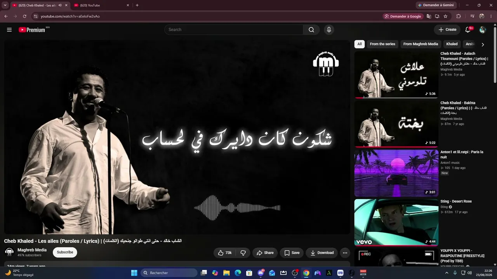Open Maghreb Media channel avatar
This screenshot has height=279, width=497.
coord(9,252)
